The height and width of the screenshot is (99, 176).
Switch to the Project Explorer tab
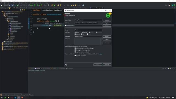click(x=13, y=8)
